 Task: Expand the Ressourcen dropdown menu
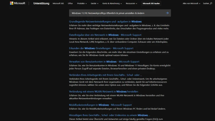click(131, 3)
